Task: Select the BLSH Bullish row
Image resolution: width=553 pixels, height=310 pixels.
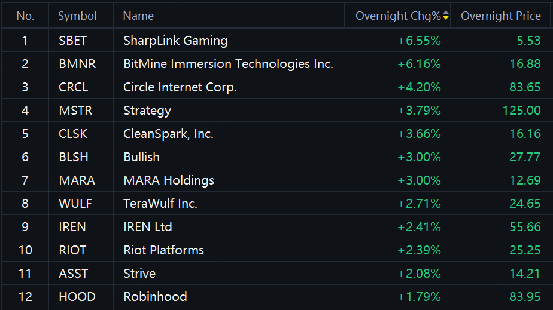Action: [x=276, y=157]
